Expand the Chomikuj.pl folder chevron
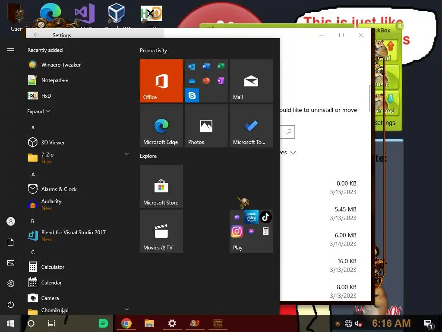The width and height of the screenshot is (442, 332). pos(127,310)
